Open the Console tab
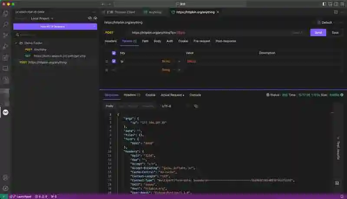This screenshot has height=199, width=347. 195,95
